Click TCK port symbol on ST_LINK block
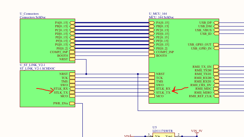Screen dimensions: 244x137 [72, 78]
